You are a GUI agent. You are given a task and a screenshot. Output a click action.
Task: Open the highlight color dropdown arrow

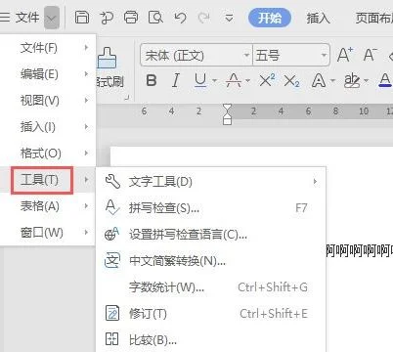tap(367, 80)
